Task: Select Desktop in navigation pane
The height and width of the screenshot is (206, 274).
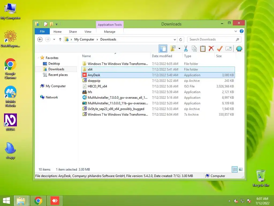Action: (x=54, y=63)
